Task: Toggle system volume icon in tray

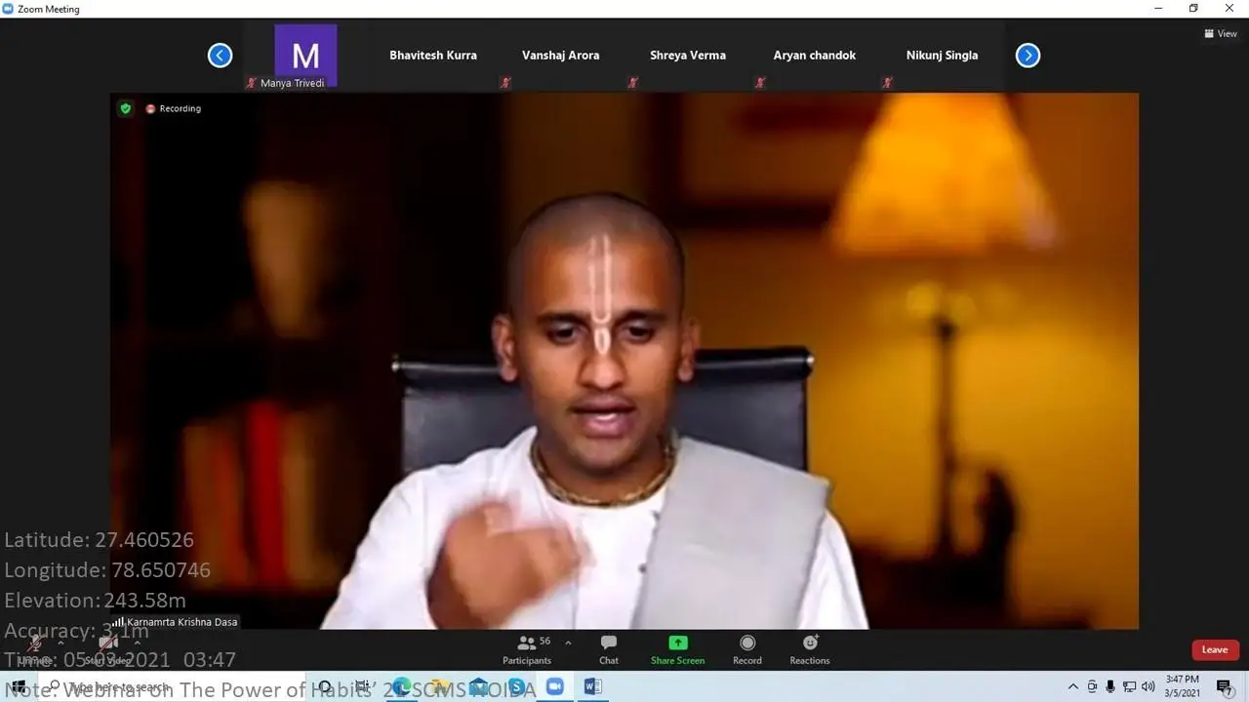Action: point(1148,686)
